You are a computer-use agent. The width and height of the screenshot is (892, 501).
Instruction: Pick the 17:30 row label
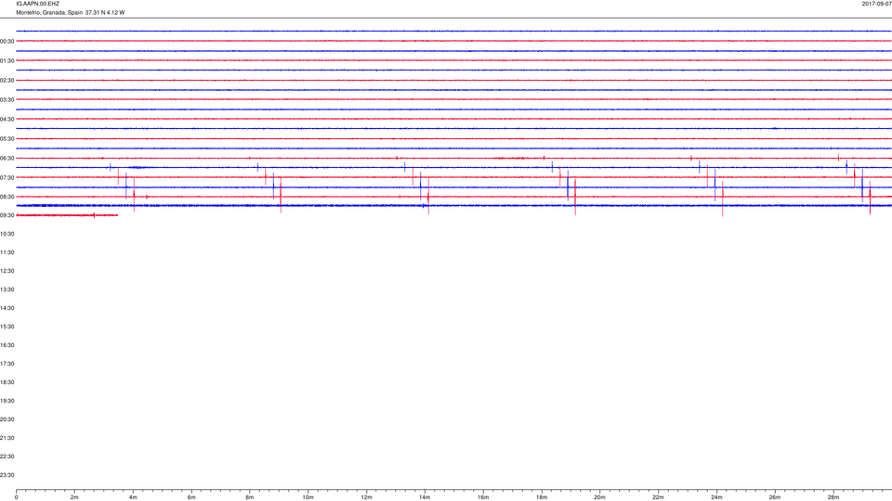[7, 364]
